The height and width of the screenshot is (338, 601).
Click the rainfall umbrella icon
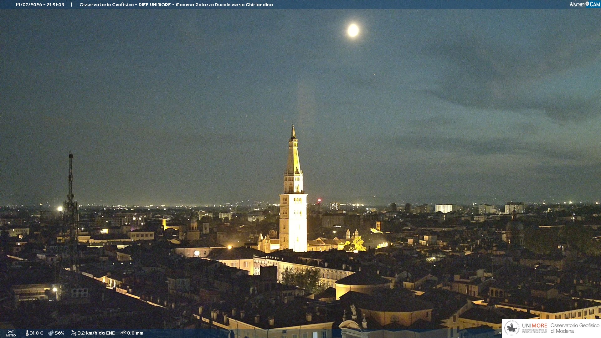click(123, 333)
